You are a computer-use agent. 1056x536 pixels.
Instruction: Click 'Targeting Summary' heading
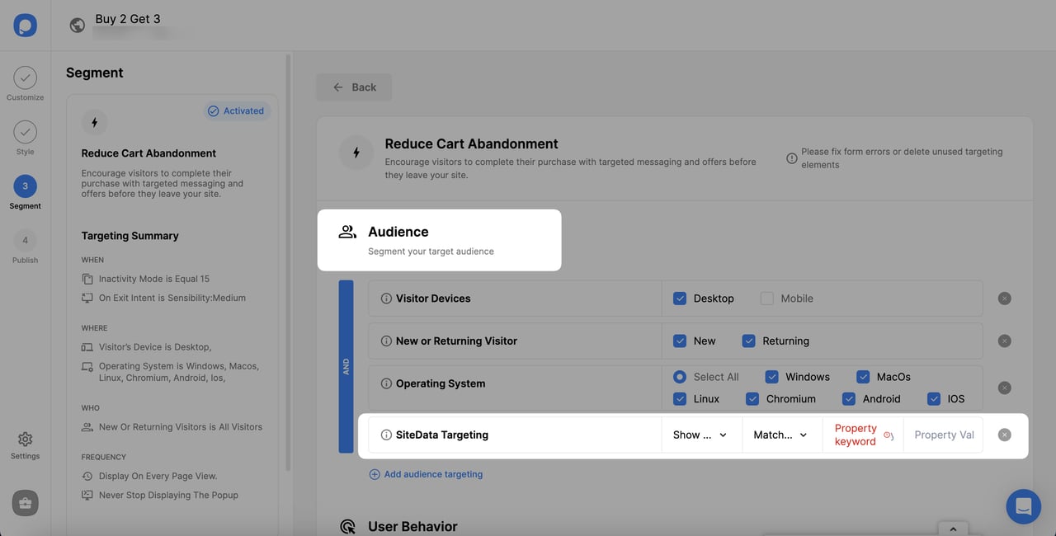click(130, 236)
